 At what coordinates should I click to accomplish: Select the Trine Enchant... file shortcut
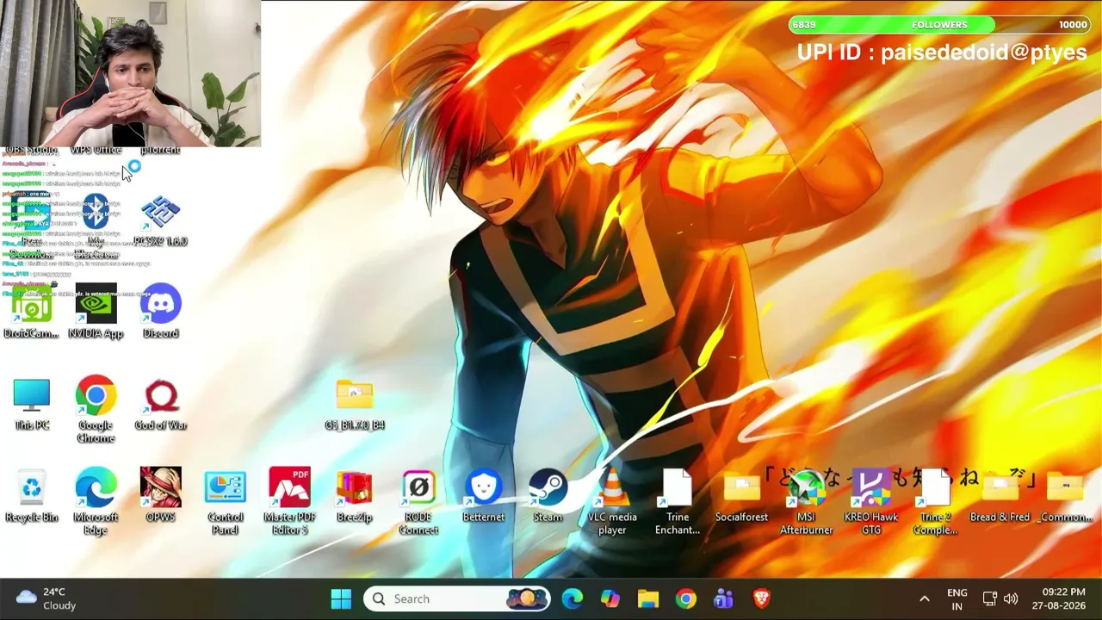click(677, 502)
